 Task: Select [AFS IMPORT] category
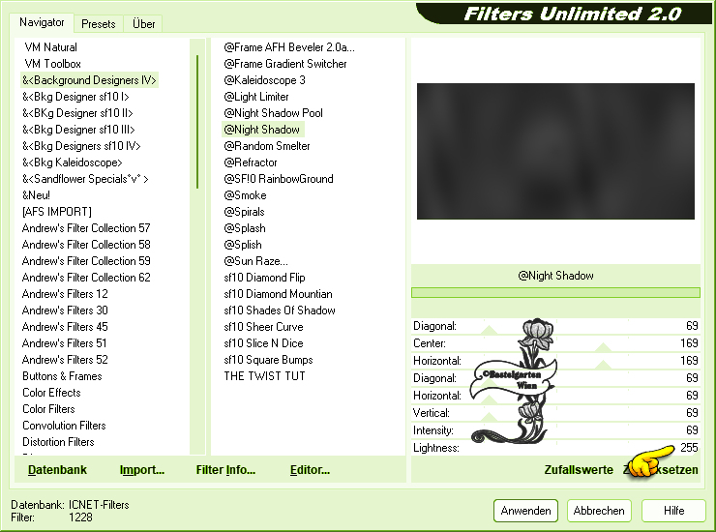coord(57,212)
